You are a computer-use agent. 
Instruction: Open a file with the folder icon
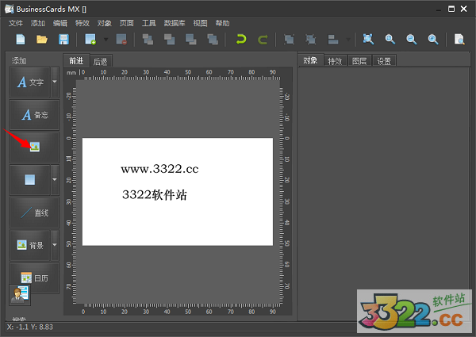click(x=42, y=40)
